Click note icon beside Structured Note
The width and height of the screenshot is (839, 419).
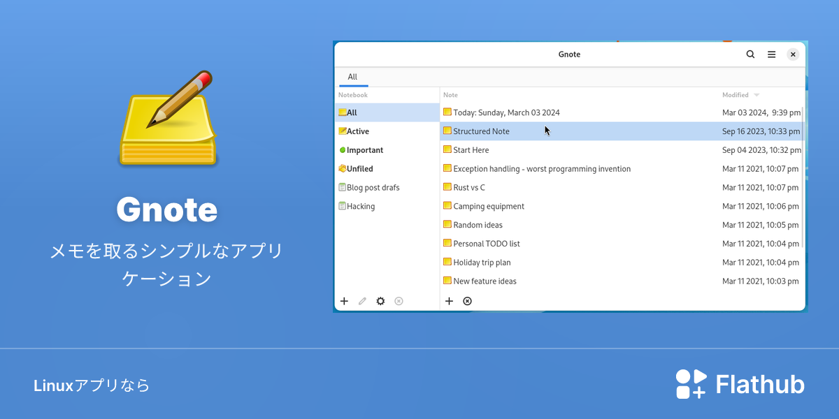pyautogui.click(x=447, y=131)
